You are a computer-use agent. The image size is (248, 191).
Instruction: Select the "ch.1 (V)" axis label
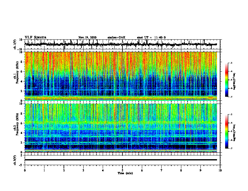(15, 44)
